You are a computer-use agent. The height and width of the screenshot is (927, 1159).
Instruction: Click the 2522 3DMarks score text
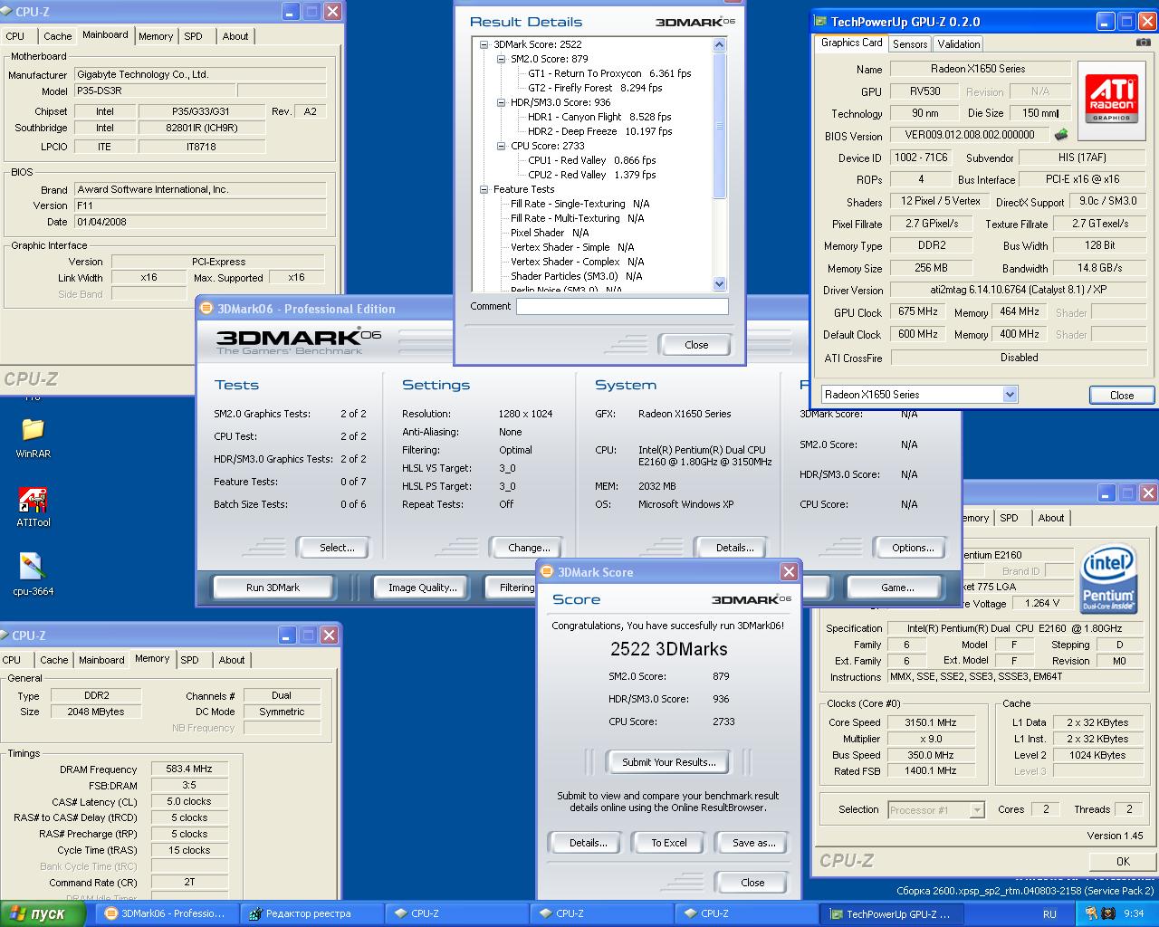[x=668, y=649]
